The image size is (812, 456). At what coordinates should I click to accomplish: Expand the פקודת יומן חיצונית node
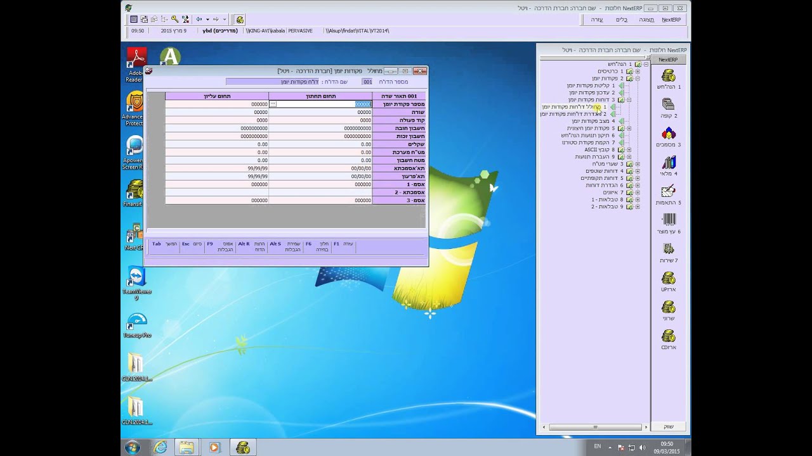click(629, 129)
